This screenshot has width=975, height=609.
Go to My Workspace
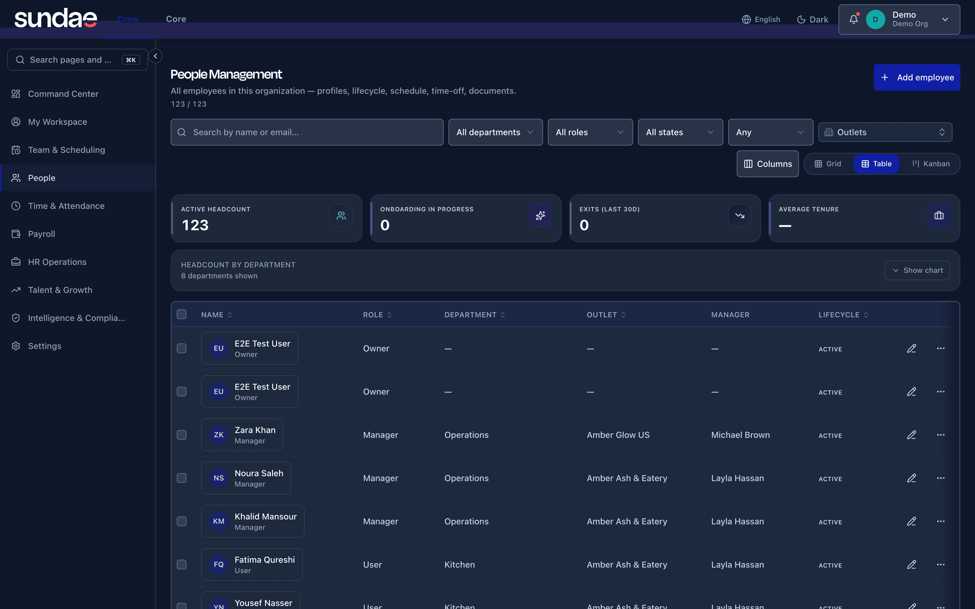78,121
